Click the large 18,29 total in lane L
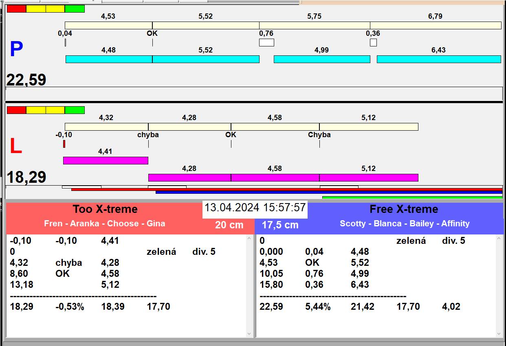 point(26,177)
